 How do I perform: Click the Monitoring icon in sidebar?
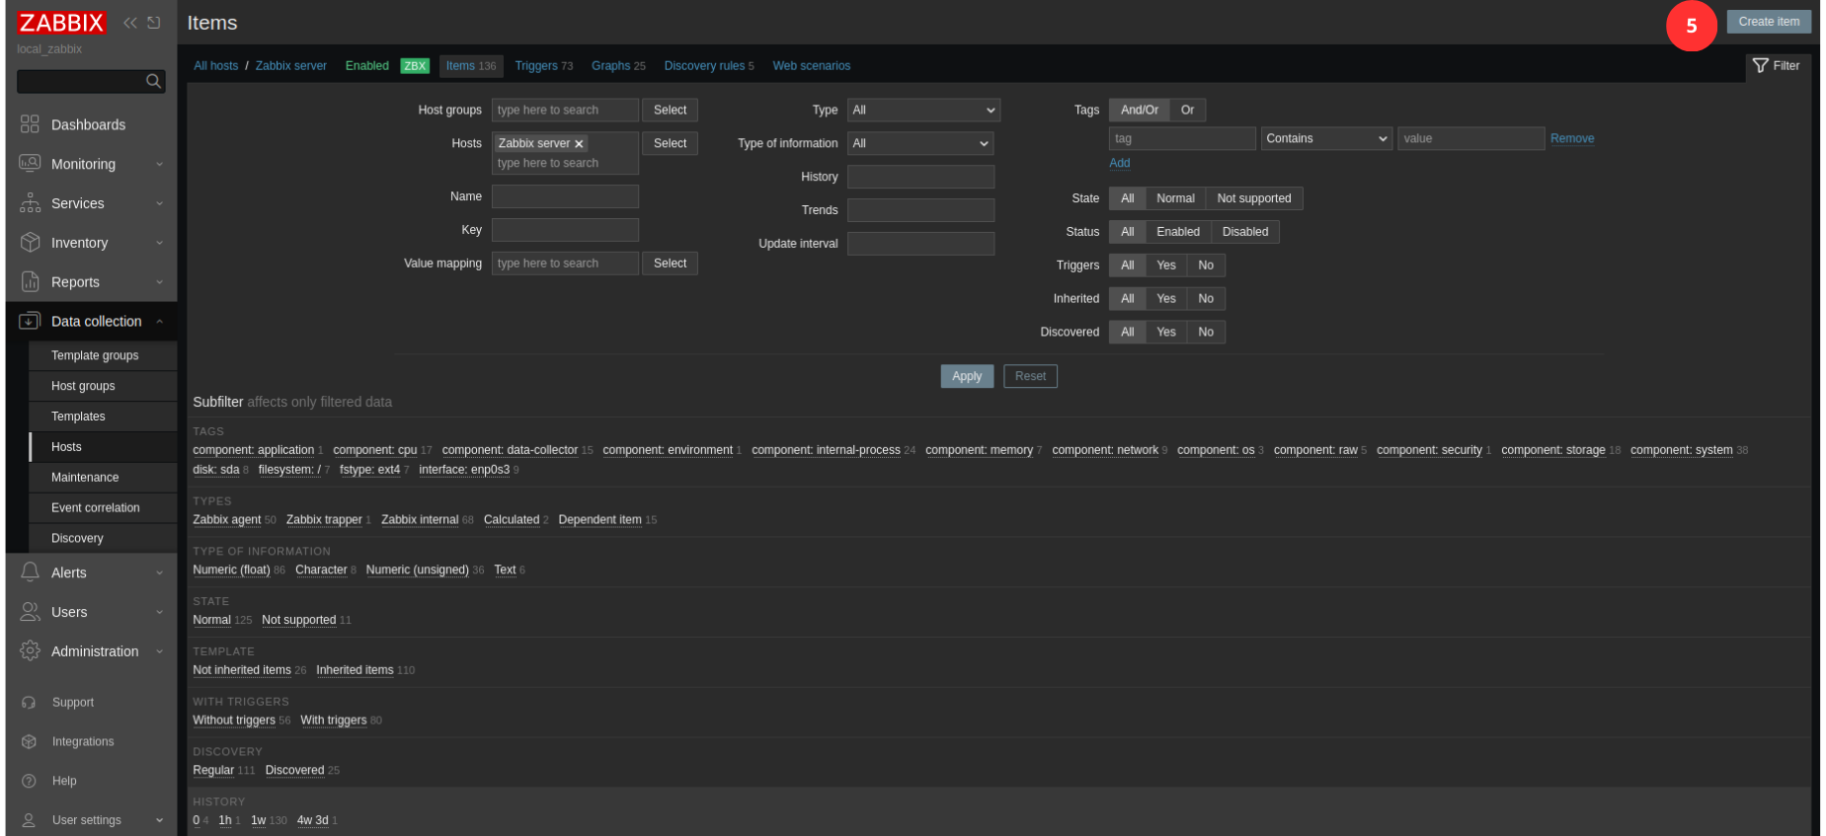(30, 164)
